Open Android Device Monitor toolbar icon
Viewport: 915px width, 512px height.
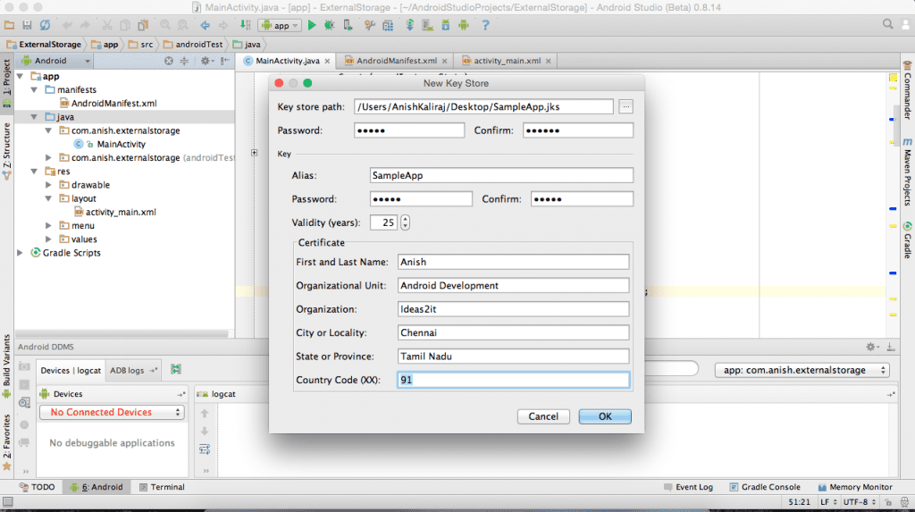[x=464, y=25]
